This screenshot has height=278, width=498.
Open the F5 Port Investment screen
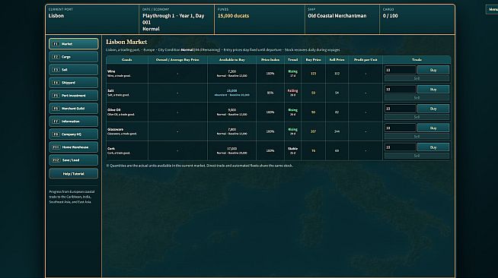point(73,95)
